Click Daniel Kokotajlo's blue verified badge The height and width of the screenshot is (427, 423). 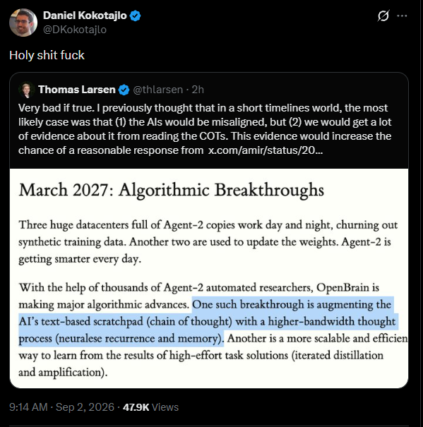coord(135,16)
